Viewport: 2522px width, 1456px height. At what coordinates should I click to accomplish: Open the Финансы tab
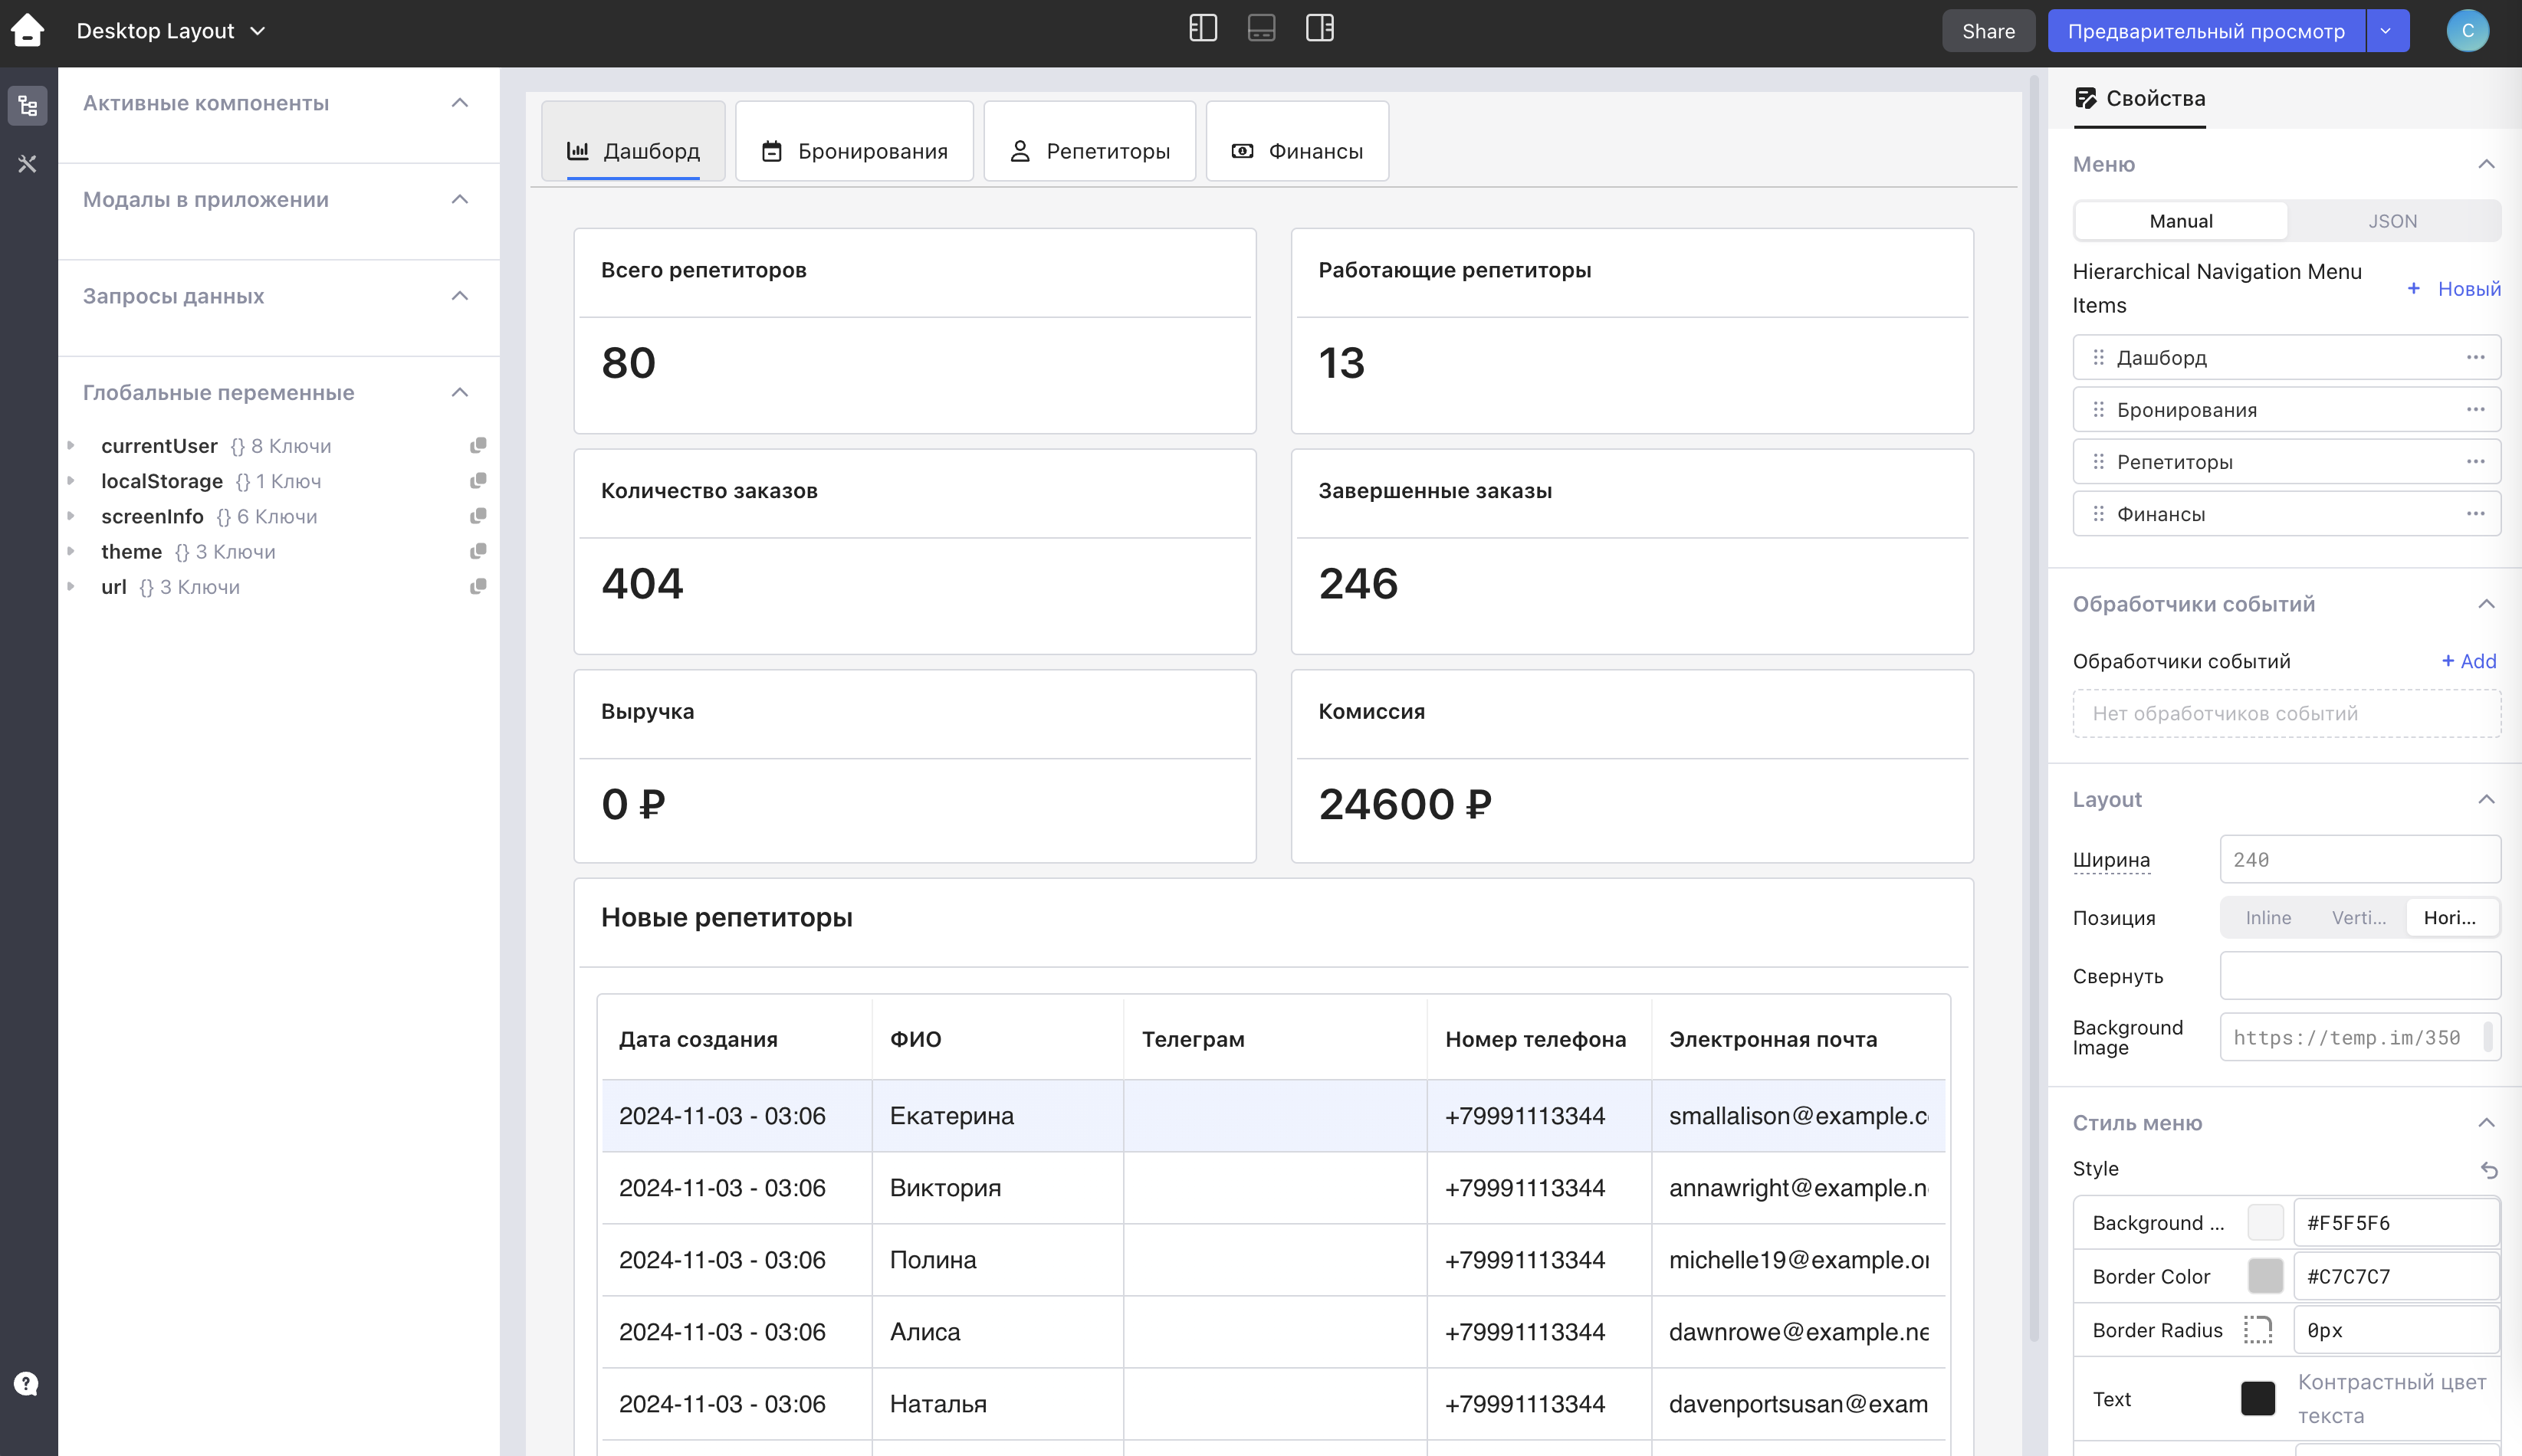click(x=1296, y=151)
